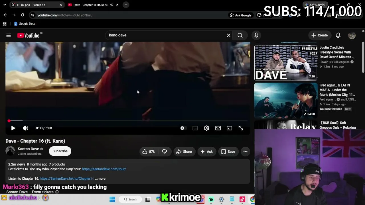Go back to the previous page
The height and width of the screenshot is (205, 365).
(5, 15)
